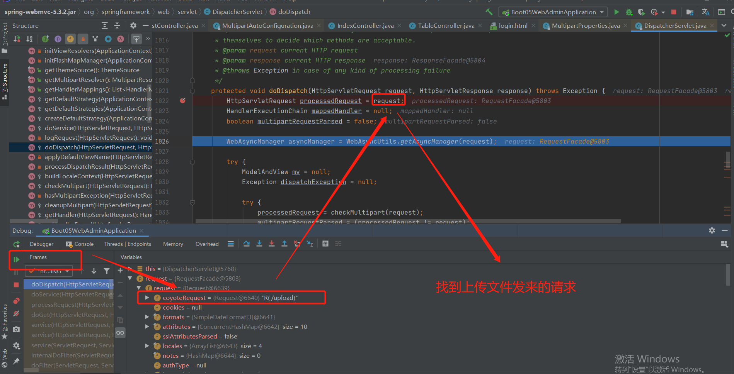
Task: Click DispatcherServlet breadcrumb in navigation bar
Action: click(x=233, y=12)
